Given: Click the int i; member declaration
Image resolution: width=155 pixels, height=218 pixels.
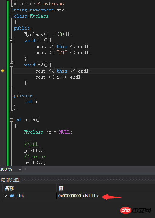Looking at the screenshot, I should [32, 102].
